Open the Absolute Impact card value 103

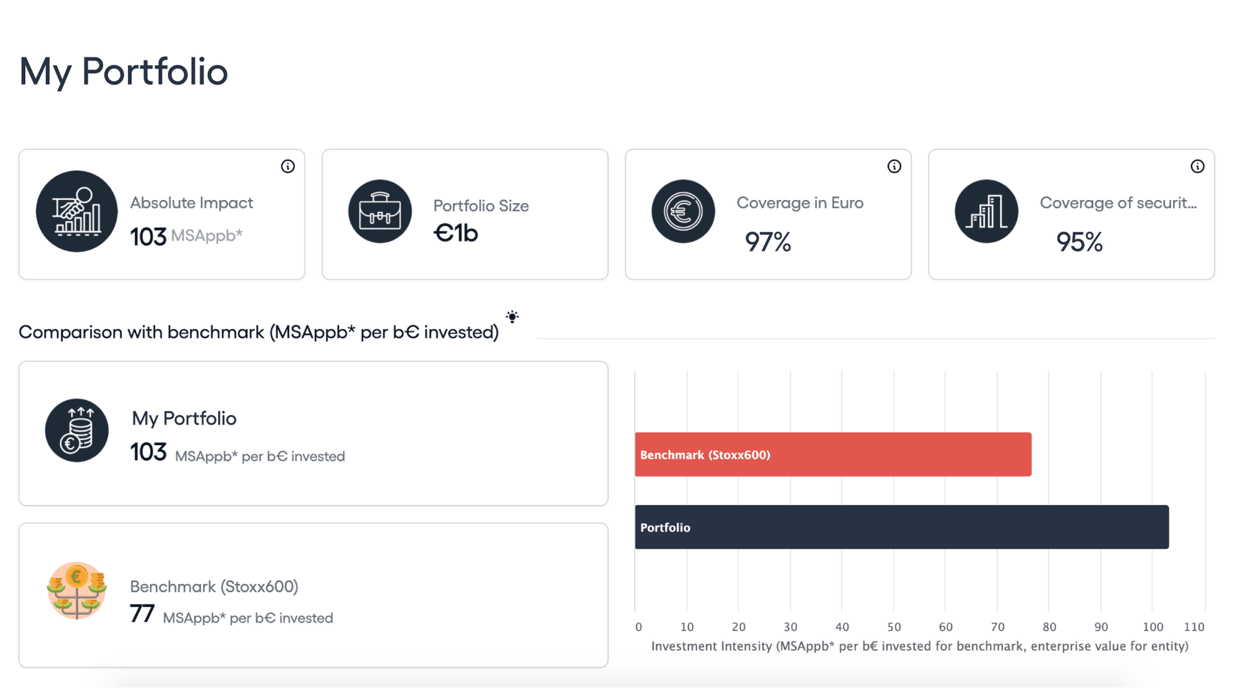coord(149,237)
